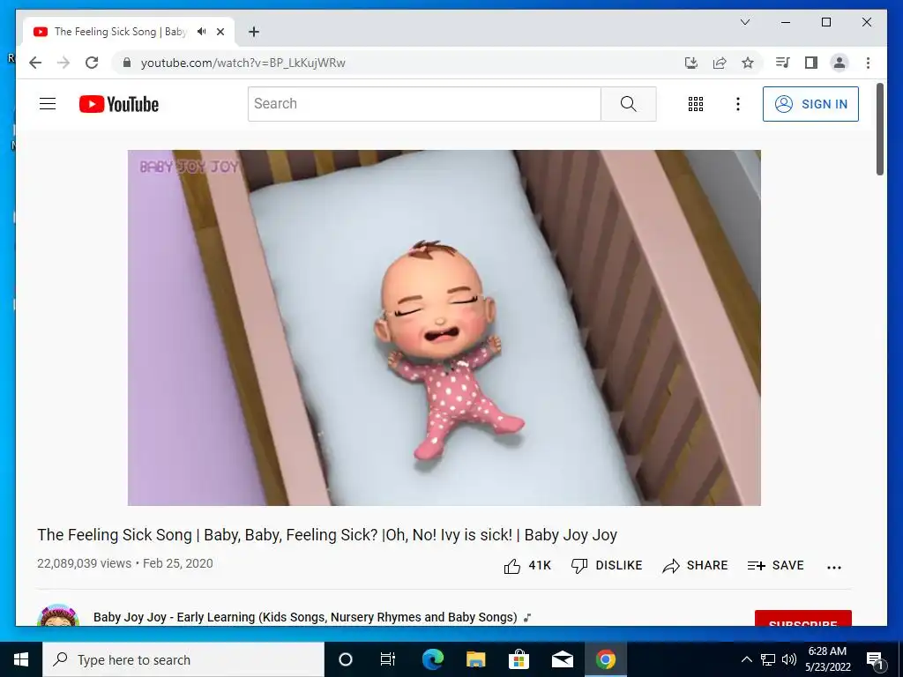The width and height of the screenshot is (903, 677).
Task: Click Chrome icon in taskbar
Action: (605, 659)
